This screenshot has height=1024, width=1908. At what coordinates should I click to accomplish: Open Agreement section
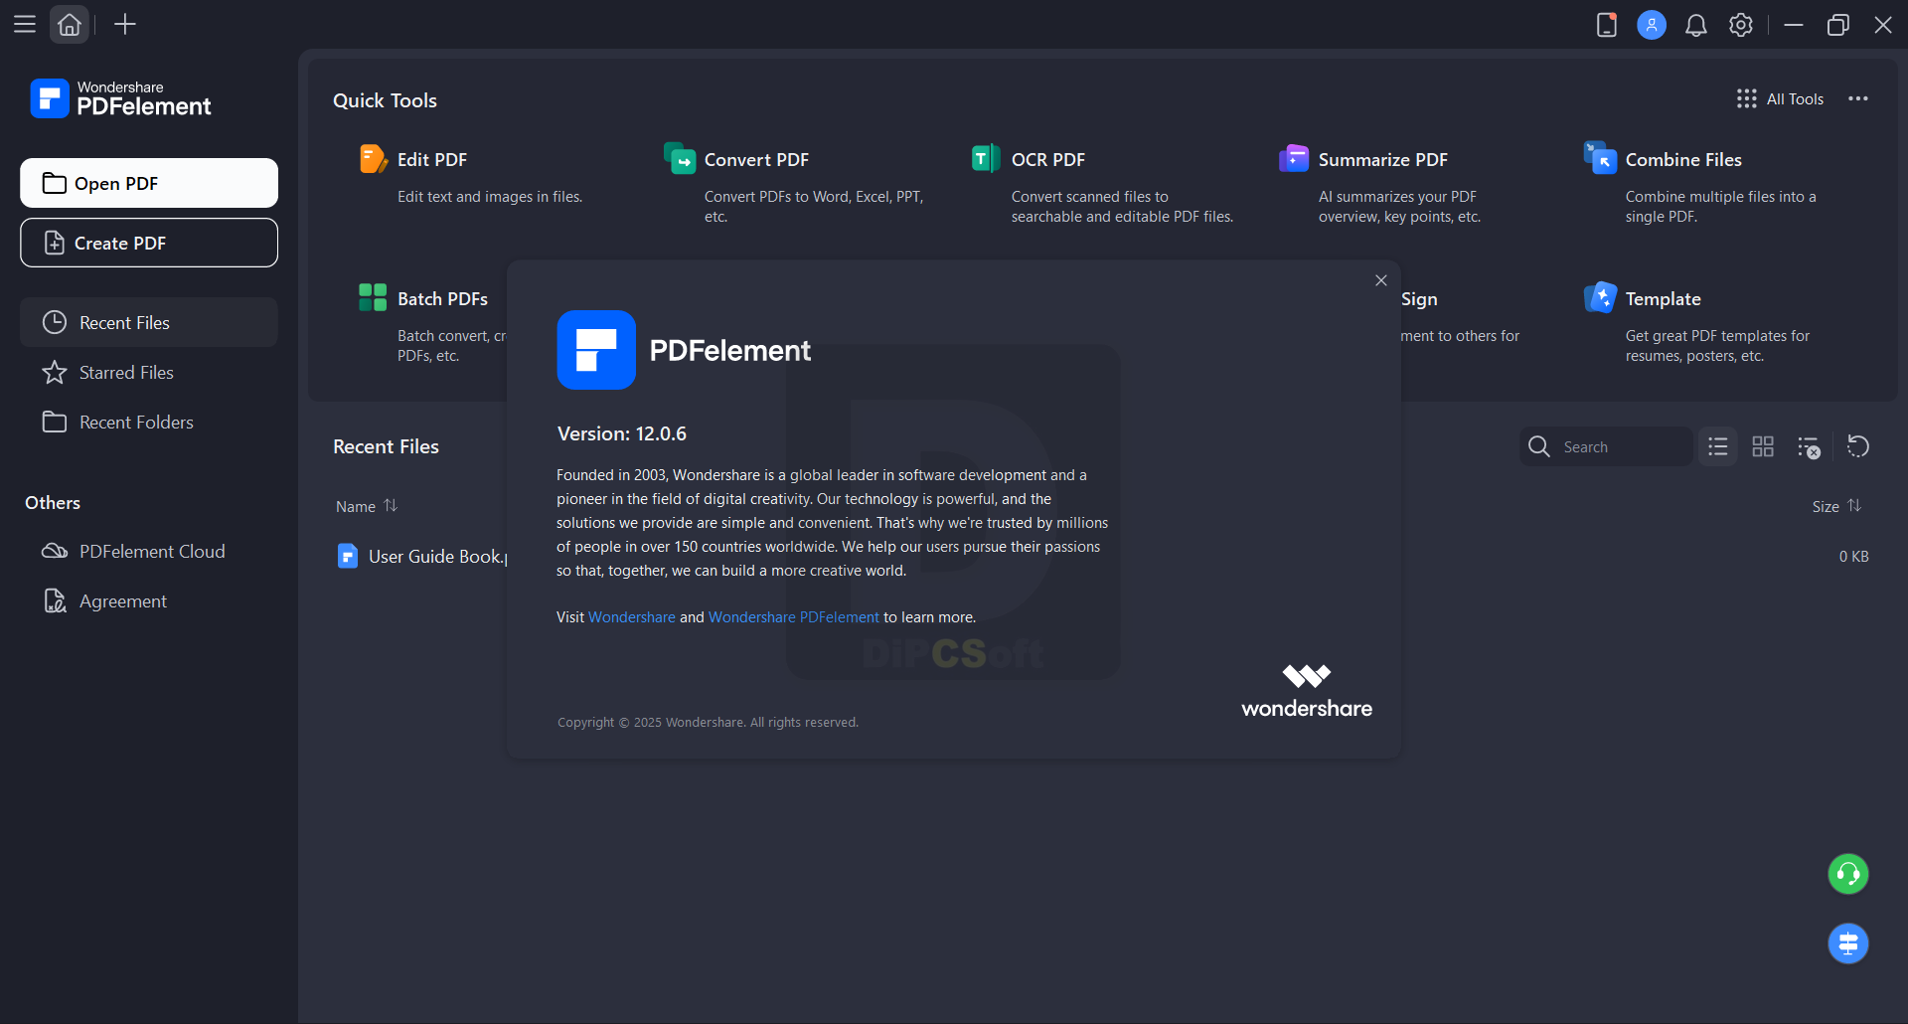(149, 600)
